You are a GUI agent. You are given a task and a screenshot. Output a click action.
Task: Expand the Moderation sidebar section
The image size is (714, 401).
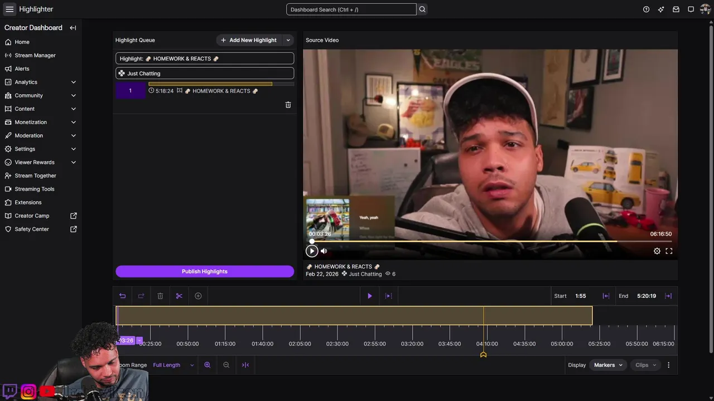point(74,135)
